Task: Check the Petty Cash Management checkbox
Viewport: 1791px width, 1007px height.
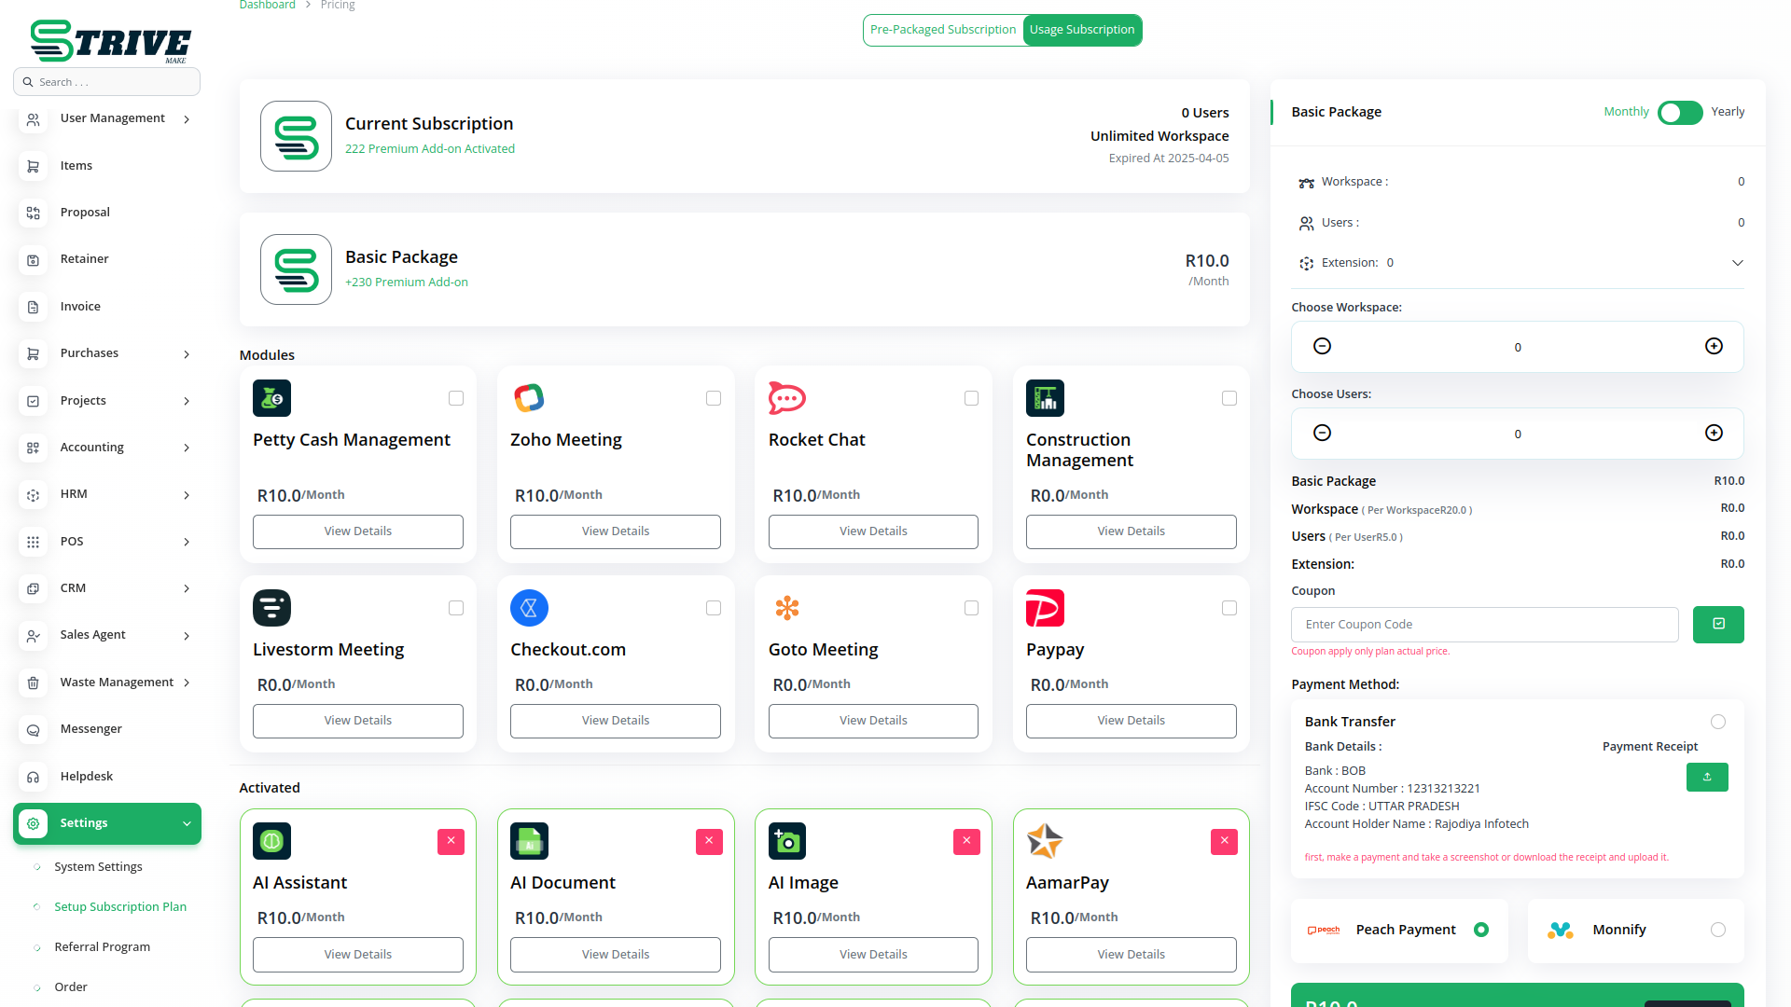Action: (x=455, y=398)
